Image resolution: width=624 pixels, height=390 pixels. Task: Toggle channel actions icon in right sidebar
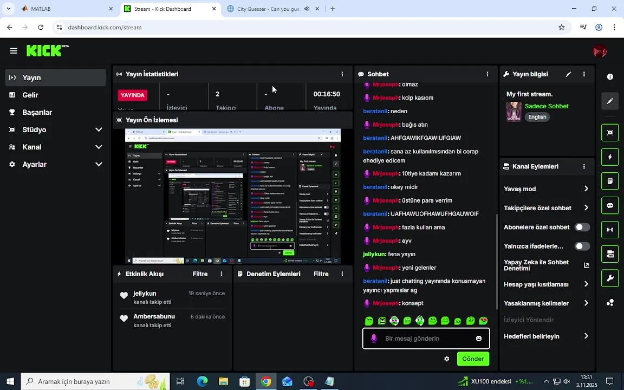pos(610,254)
